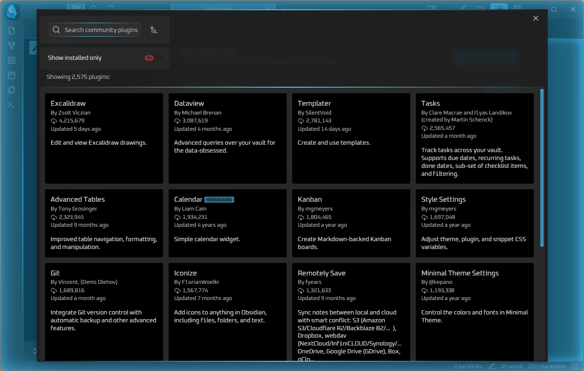Create new canvas via ribbon icon
The height and width of the screenshot is (371, 584).
point(12,60)
